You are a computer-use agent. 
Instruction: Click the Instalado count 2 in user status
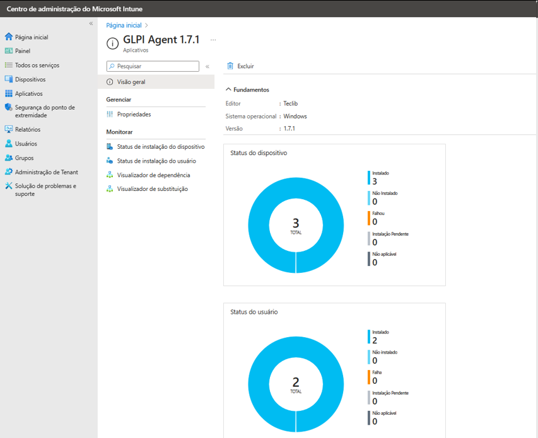[x=375, y=340]
